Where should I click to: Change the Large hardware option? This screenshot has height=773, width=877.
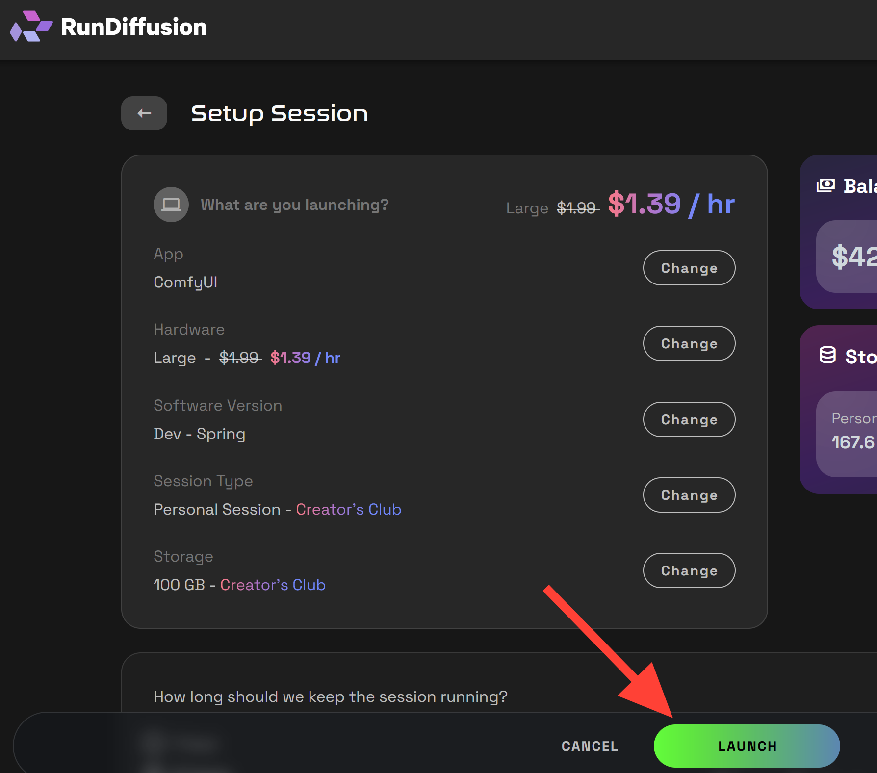689,343
